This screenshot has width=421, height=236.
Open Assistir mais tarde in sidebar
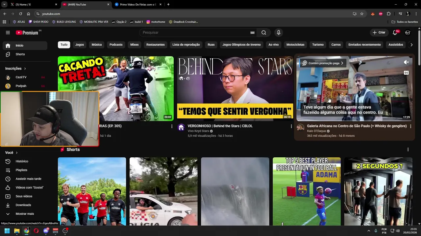tap(25, 179)
